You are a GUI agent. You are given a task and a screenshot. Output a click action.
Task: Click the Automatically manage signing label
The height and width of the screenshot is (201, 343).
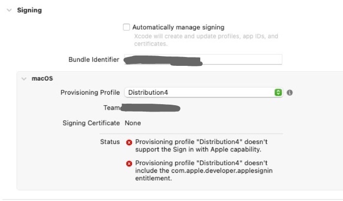click(x=178, y=28)
